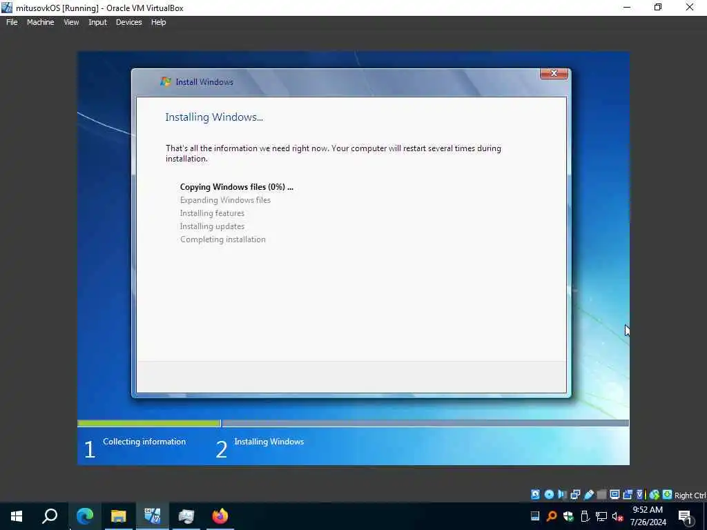This screenshot has width=707, height=530.
Task: Open the notification center icon
Action: [686, 517]
